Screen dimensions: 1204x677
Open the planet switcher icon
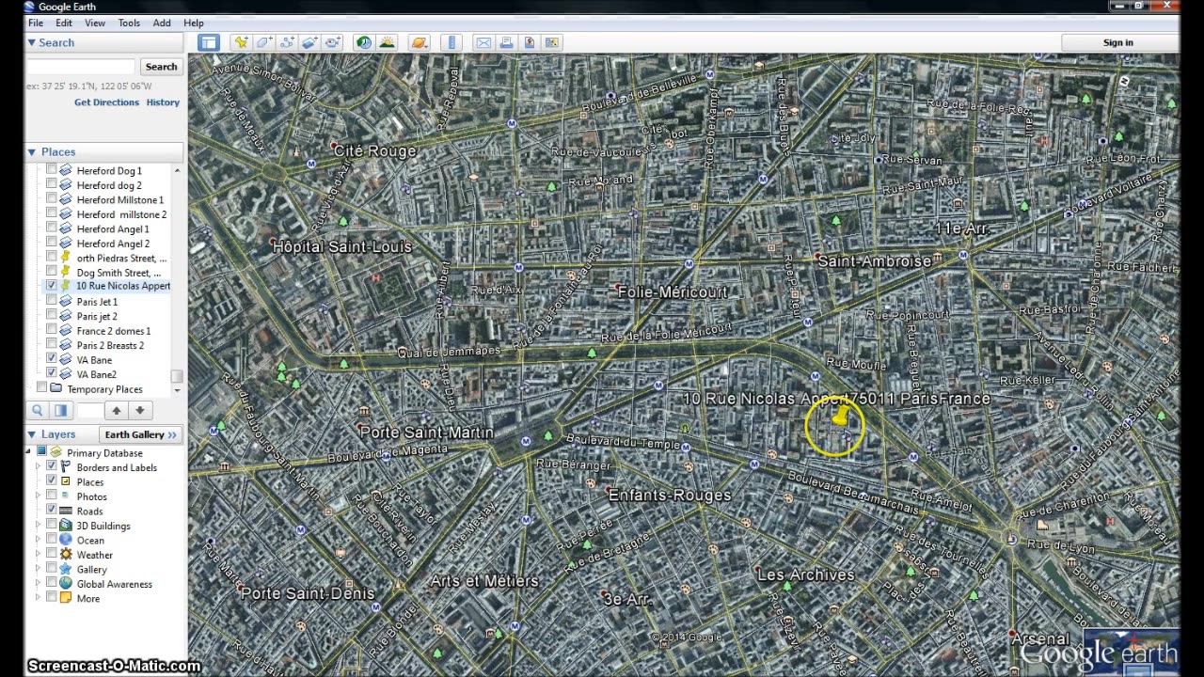tap(420, 42)
